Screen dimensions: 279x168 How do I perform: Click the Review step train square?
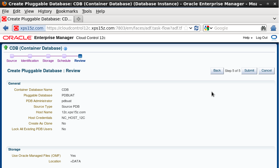[80, 56]
